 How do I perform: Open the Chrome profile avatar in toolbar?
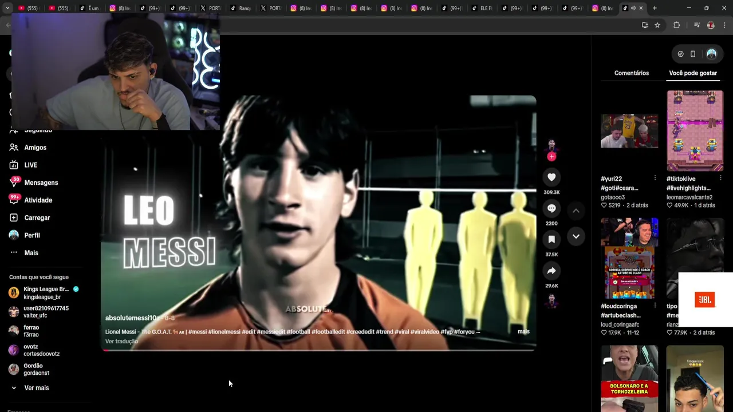(711, 25)
